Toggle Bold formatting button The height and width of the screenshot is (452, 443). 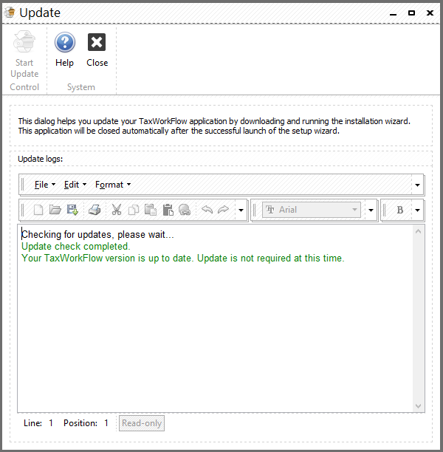tap(399, 210)
